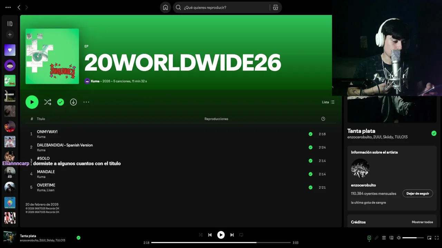Screen dimensions: 442x248
Task: Open Lisan artist link under OVERTIME
Action: click(x=50, y=190)
